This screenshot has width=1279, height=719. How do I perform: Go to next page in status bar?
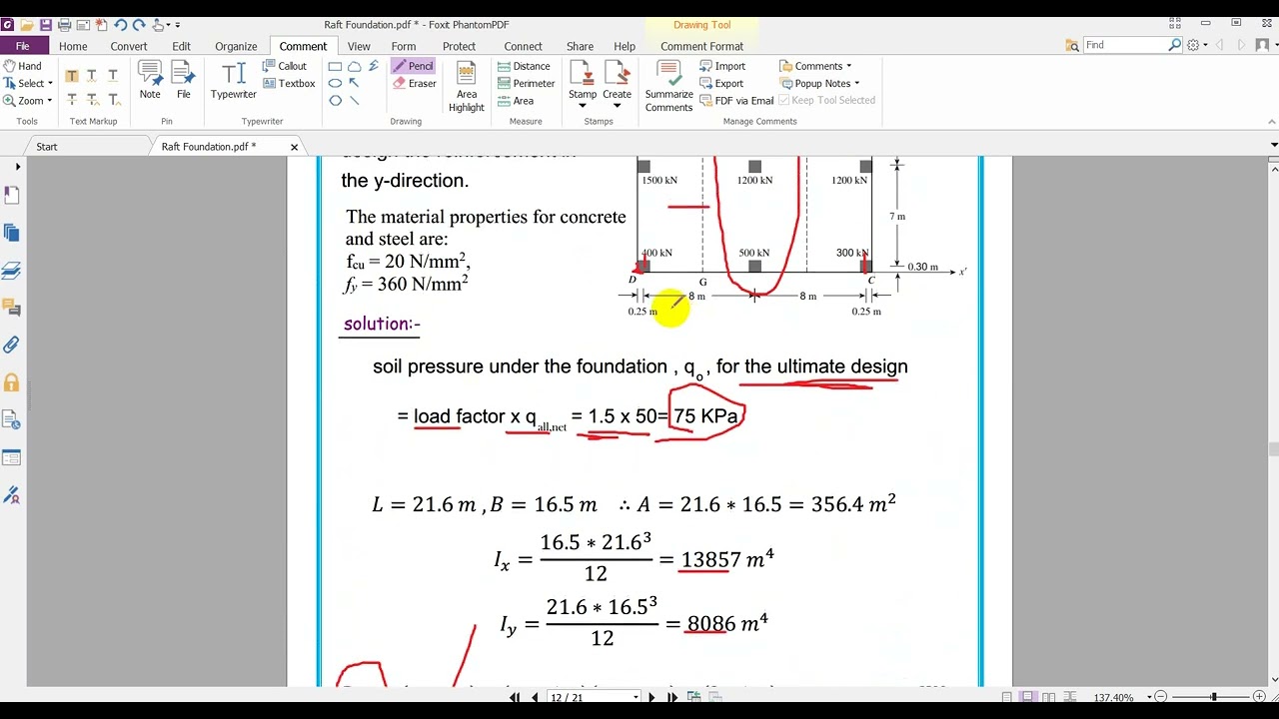click(x=652, y=697)
